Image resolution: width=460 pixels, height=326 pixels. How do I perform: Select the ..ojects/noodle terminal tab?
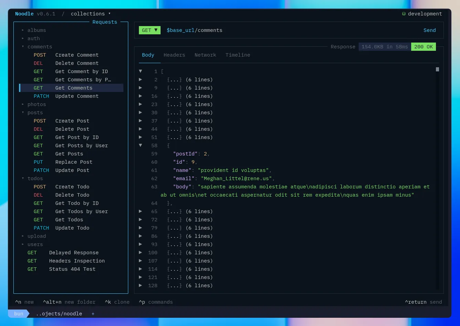(x=59, y=314)
